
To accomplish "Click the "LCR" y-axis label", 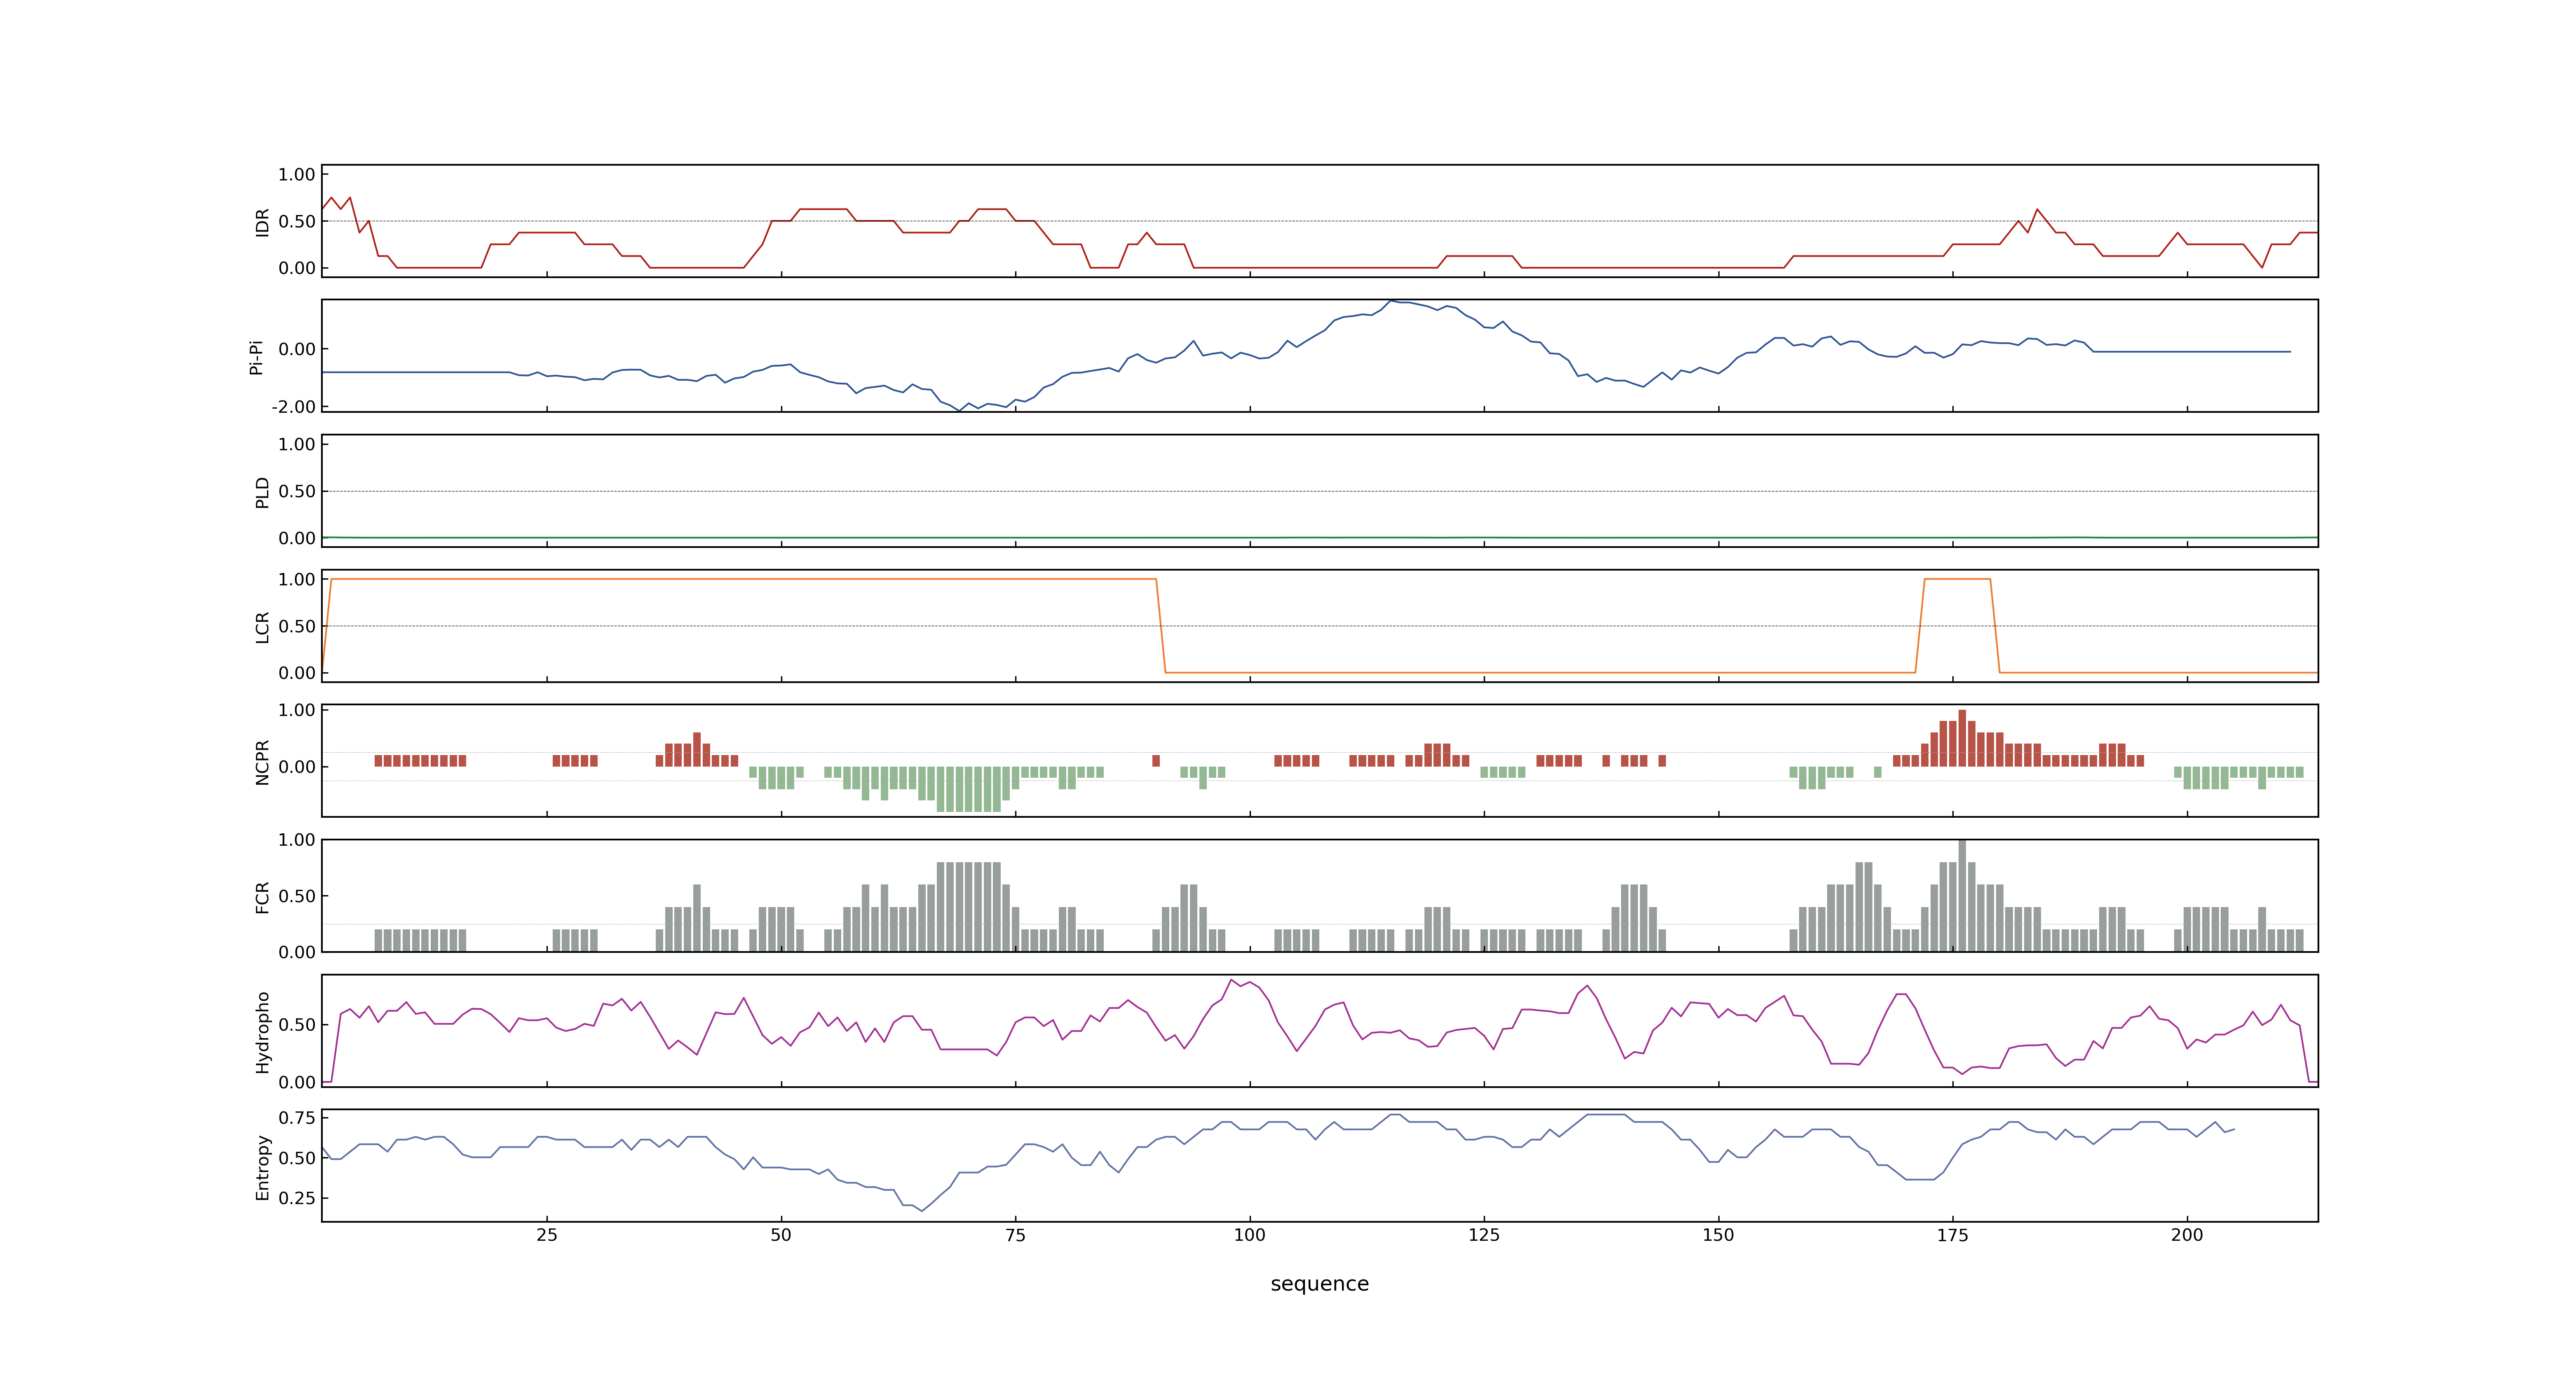I will (262, 627).
